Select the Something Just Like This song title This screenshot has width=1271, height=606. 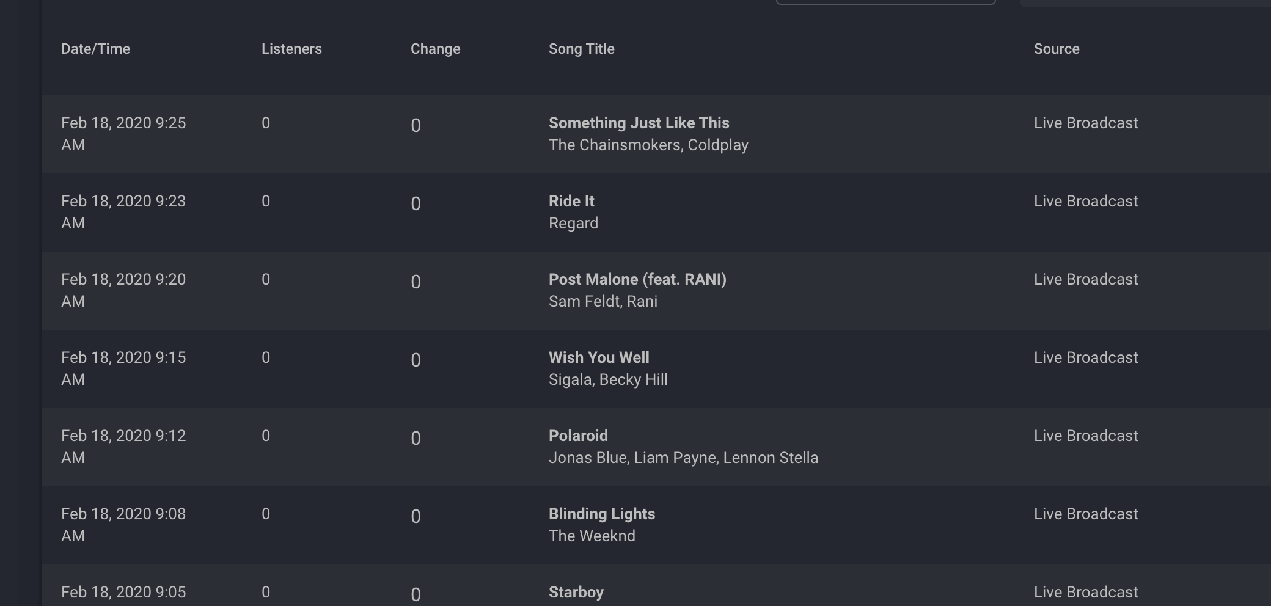coord(639,123)
